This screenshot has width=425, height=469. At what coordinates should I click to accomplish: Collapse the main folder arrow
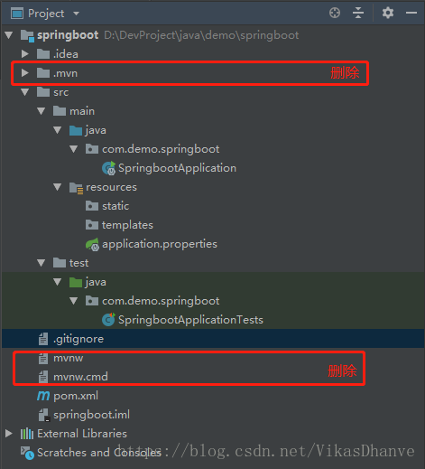pyautogui.click(x=42, y=111)
